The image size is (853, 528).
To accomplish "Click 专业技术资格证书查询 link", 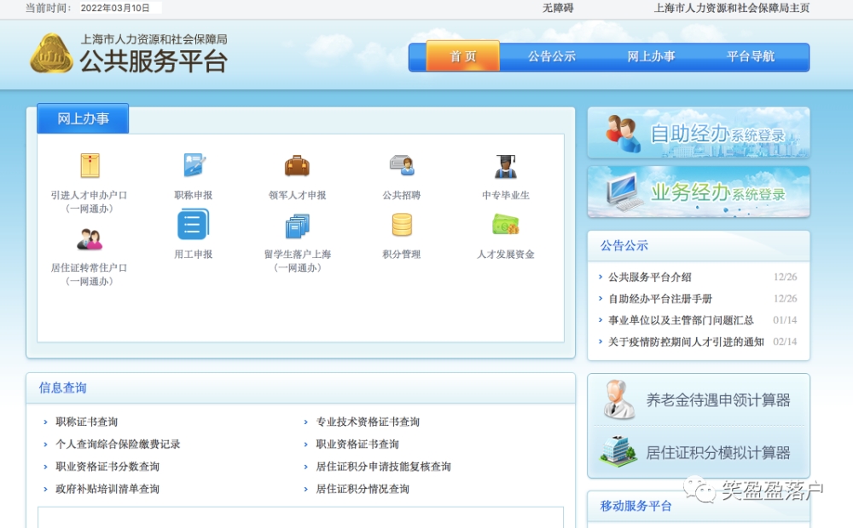I will (368, 422).
